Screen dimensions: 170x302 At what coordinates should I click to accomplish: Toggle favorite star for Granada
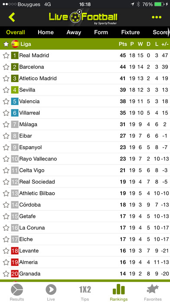(6, 274)
